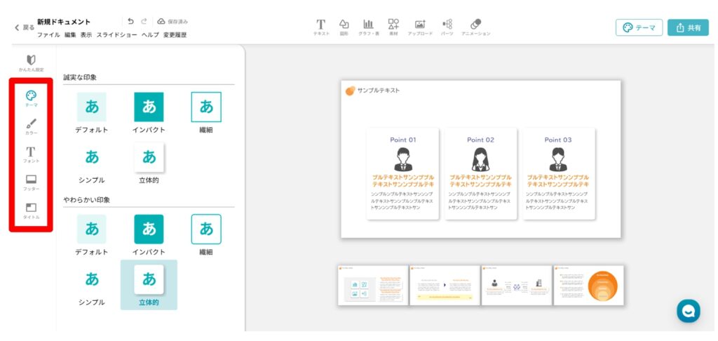Open the スライドショー menu
The height and width of the screenshot is (341, 718).
(x=116, y=34)
